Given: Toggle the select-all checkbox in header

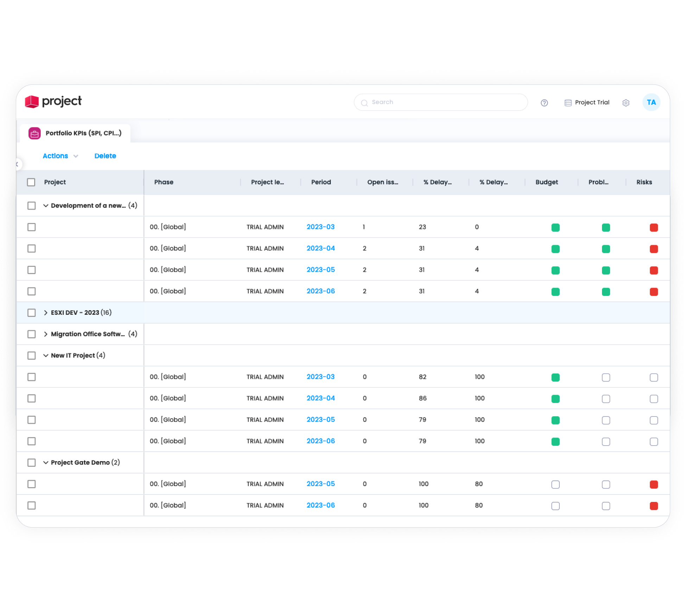Looking at the screenshot, I should pyautogui.click(x=31, y=182).
